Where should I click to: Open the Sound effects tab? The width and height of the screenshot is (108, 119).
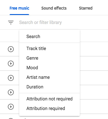[54, 8]
